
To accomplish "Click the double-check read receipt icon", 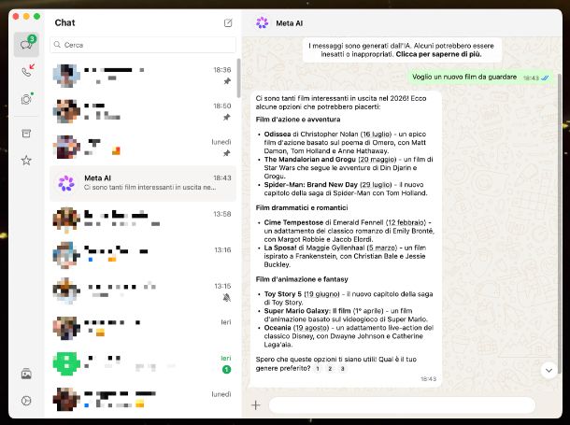I will click(x=545, y=78).
